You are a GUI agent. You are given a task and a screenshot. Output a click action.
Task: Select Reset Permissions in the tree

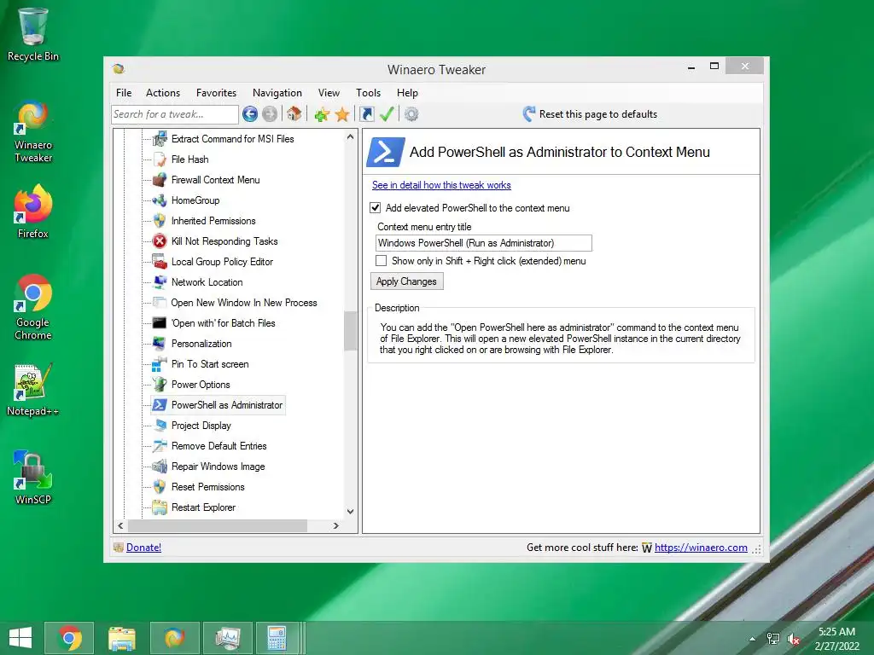208,487
